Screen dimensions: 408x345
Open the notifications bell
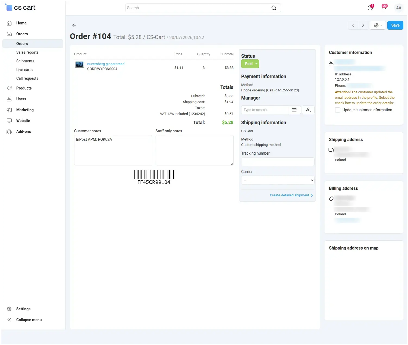(x=384, y=8)
